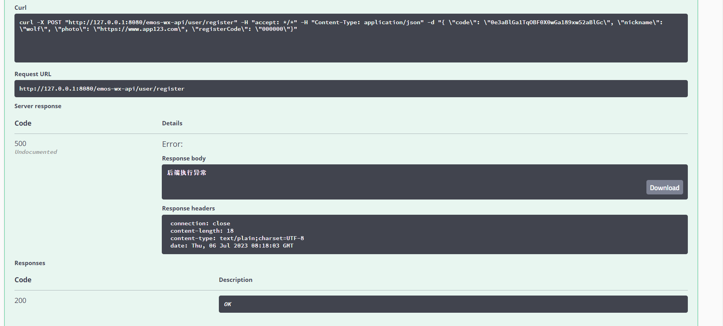Click the Response headers label
This screenshot has height=326, width=723.
(188, 208)
